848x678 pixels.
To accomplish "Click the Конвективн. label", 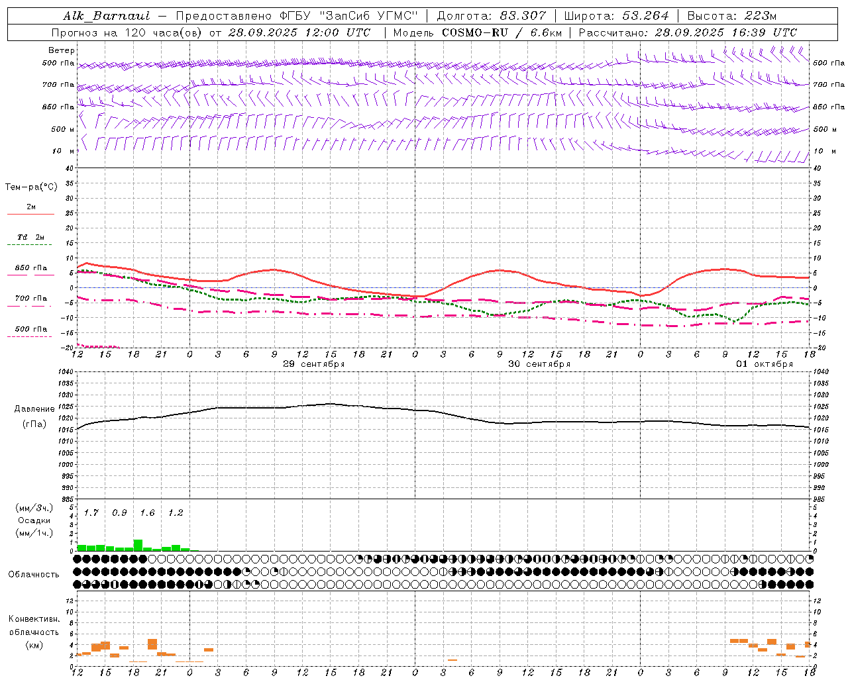I will pyautogui.click(x=34, y=619).
